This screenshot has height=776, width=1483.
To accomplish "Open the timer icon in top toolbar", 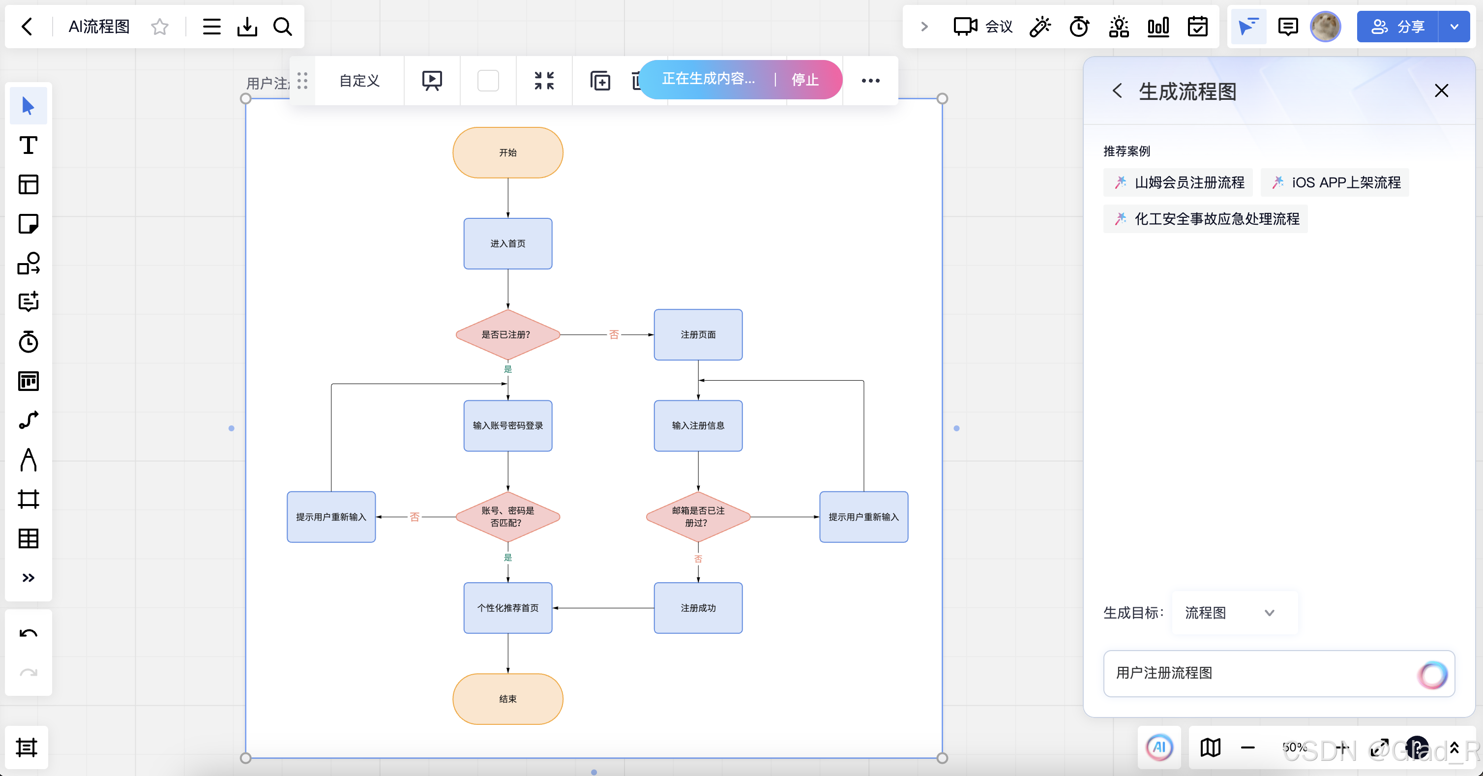I will click(x=1079, y=27).
